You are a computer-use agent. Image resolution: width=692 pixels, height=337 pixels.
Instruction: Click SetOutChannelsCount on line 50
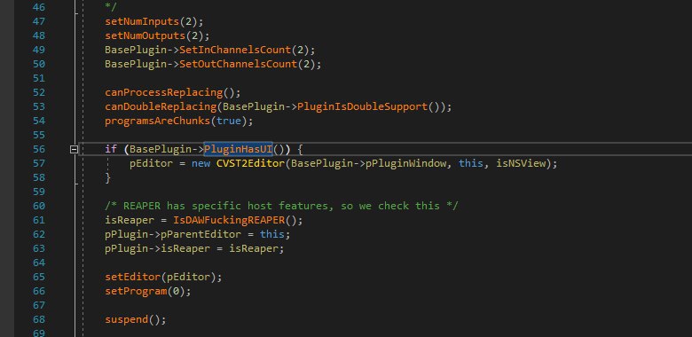(x=239, y=64)
